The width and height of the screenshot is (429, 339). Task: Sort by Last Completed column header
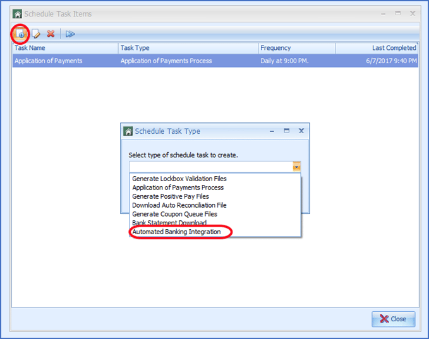[377, 48]
